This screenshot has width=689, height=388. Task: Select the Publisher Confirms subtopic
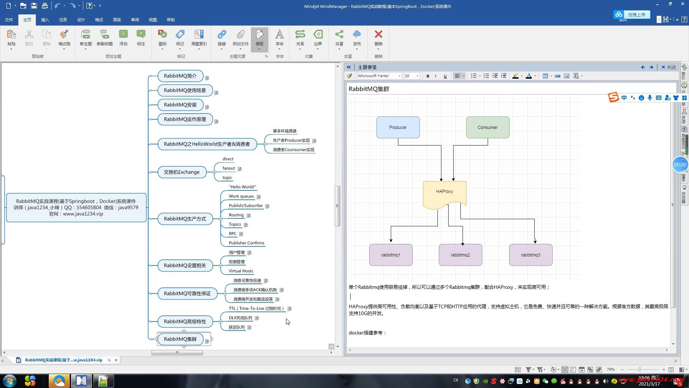(247, 243)
